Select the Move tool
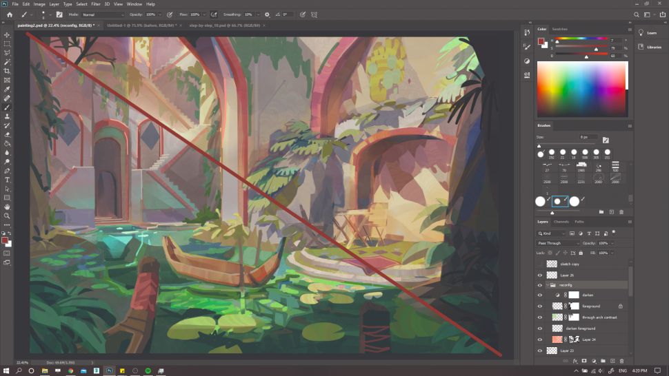 point(7,34)
